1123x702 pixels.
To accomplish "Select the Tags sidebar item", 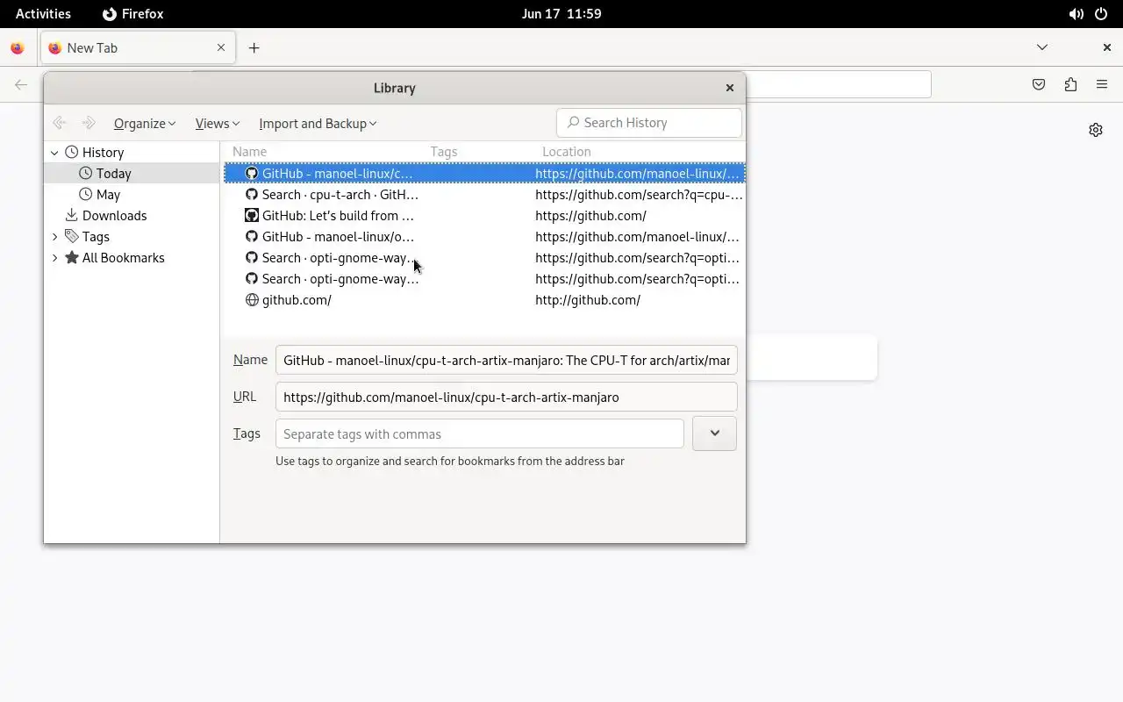I will 132,237.
